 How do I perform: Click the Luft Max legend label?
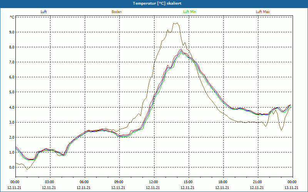263,12
